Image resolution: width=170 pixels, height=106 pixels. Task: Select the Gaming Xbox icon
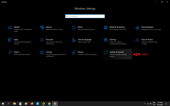tap(106, 40)
